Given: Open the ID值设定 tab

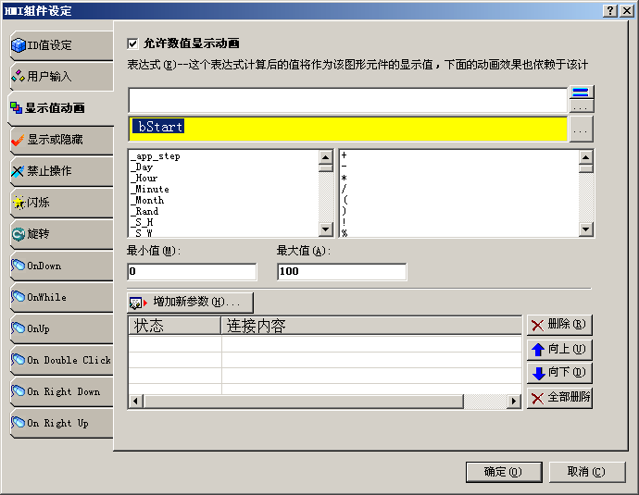Looking at the screenshot, I should point(56,45).
